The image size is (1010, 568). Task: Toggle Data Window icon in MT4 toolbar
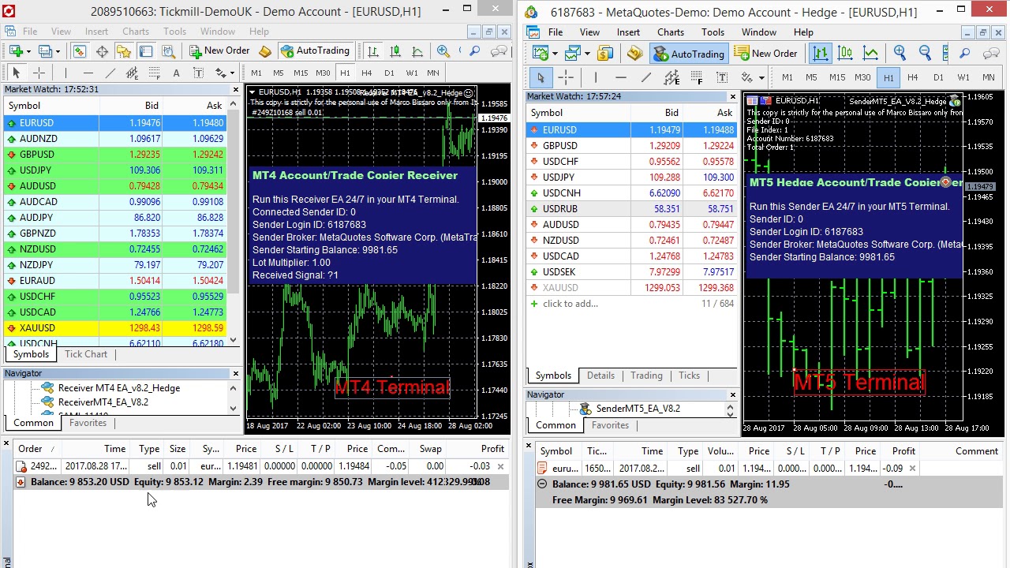point(102,50)
